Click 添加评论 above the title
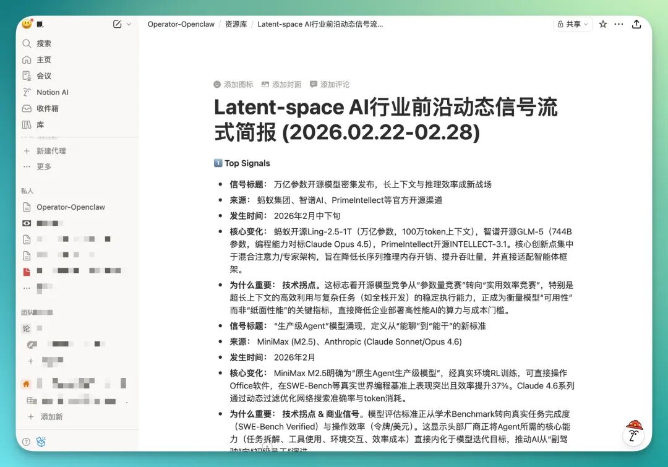This screenshot has width=668, height=467. coord(330,84)
